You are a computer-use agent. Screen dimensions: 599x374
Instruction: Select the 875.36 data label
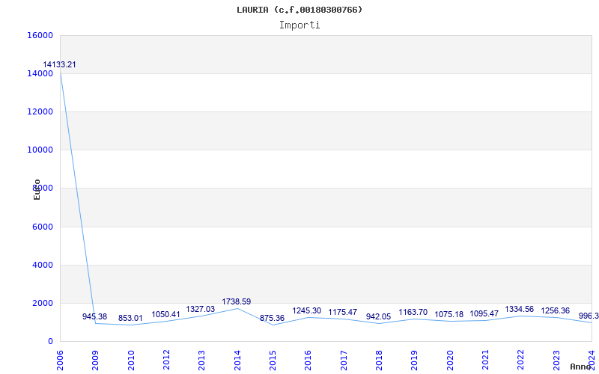click(x=272, y=318)
